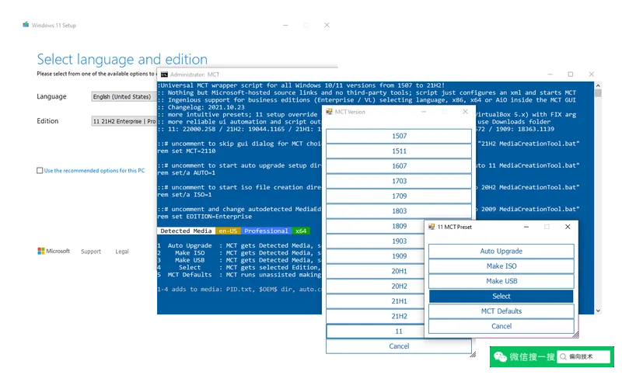Choose version 21H2 in MCT Version
Screen dimensions: 622x375
[376, 317]
